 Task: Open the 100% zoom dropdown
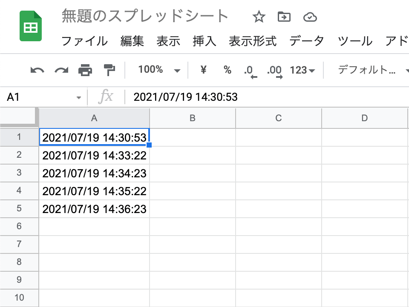point(159,70)
